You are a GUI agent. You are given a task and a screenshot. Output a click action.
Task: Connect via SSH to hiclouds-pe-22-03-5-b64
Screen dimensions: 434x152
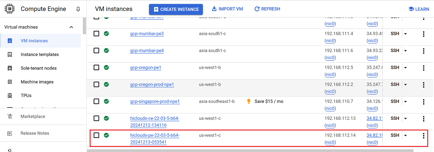point(395,135)
